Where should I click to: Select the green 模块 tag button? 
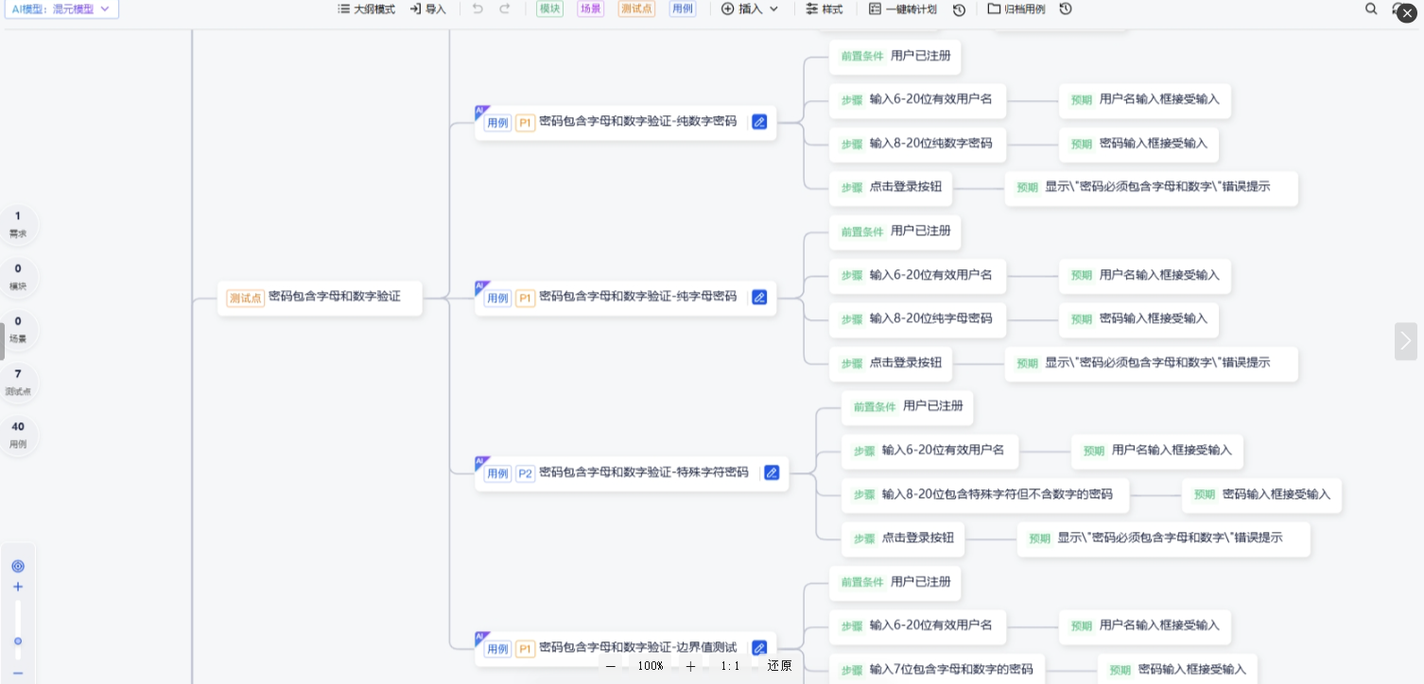click(549, 9)
